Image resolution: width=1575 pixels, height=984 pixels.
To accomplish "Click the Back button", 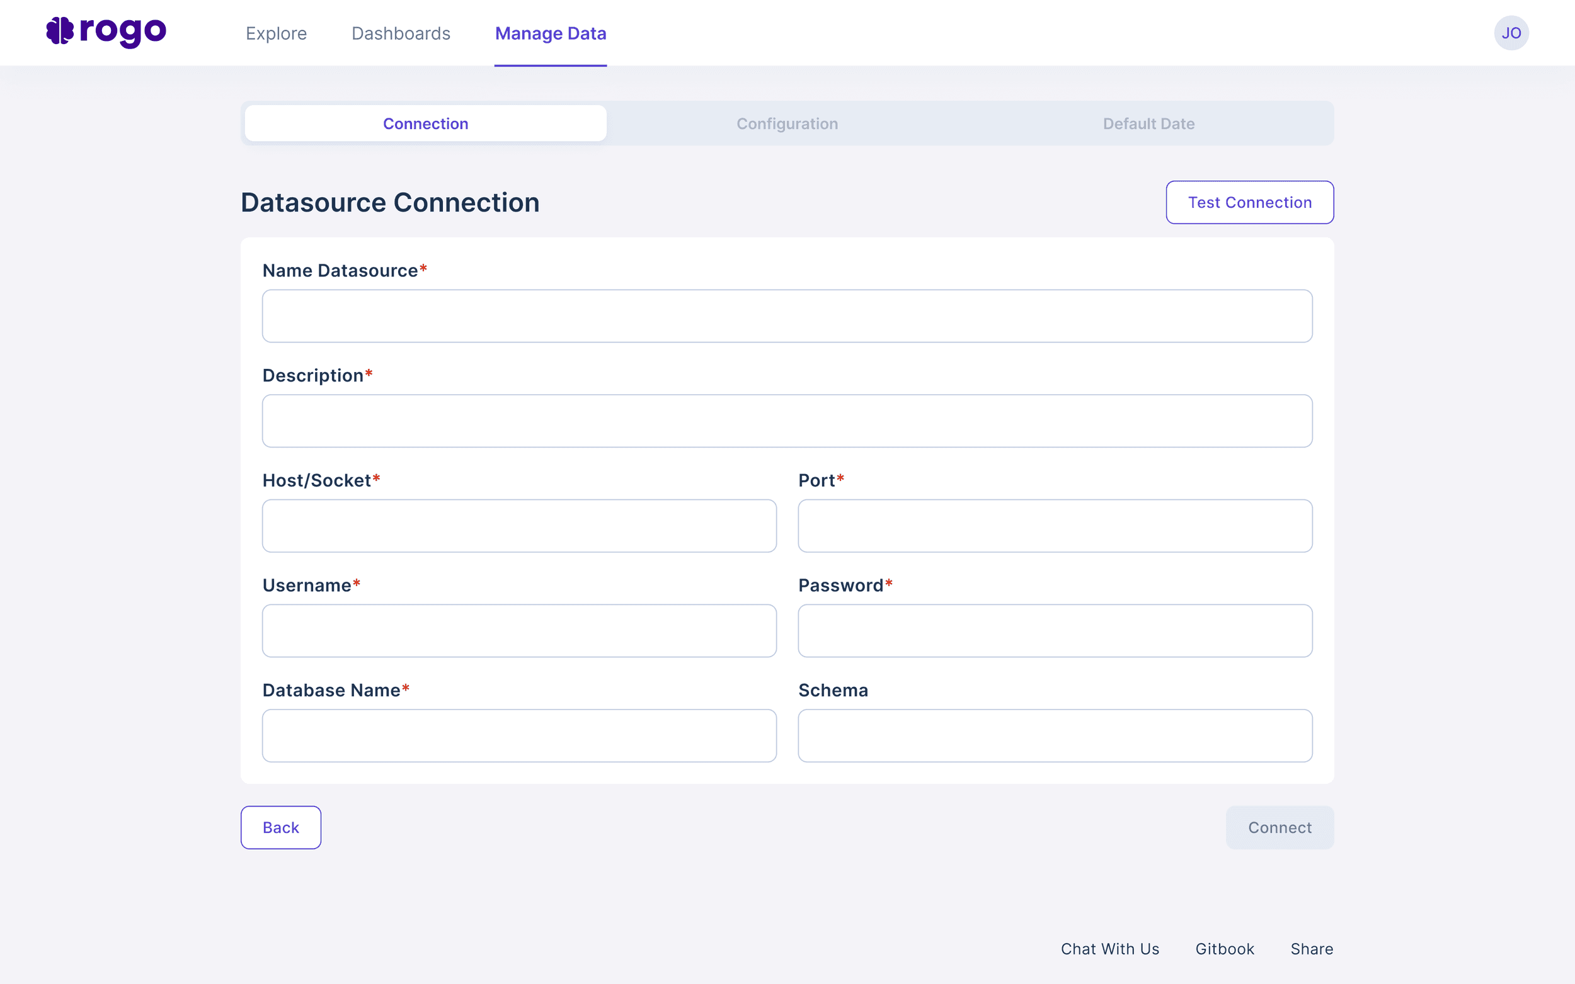I will (x=280, y=827).
